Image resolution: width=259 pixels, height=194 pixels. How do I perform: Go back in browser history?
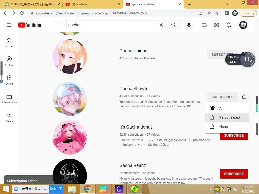[x=6, y=13]
